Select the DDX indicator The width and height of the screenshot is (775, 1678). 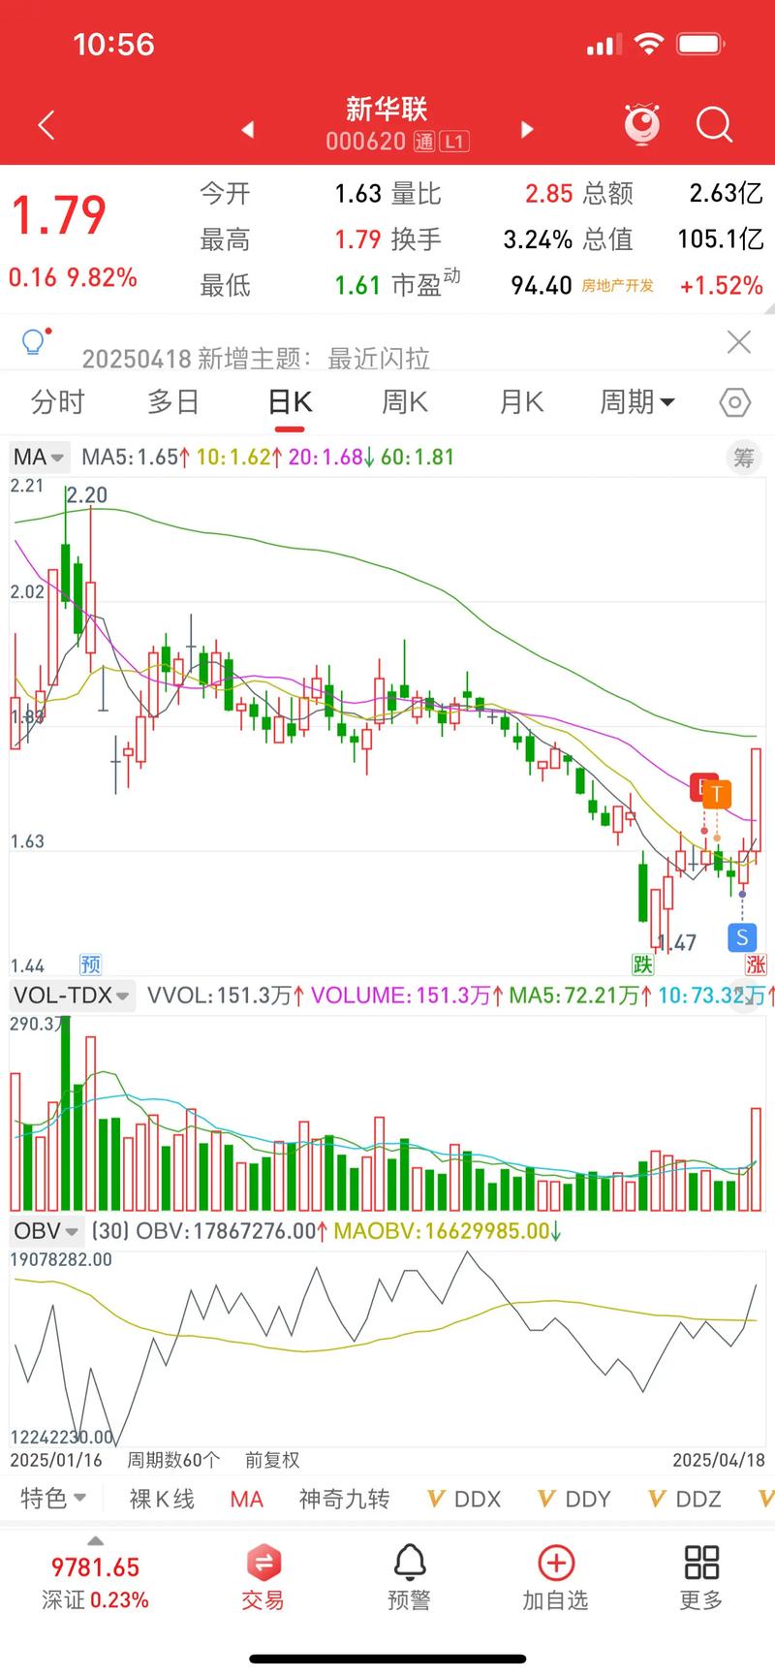point(464,1500)
